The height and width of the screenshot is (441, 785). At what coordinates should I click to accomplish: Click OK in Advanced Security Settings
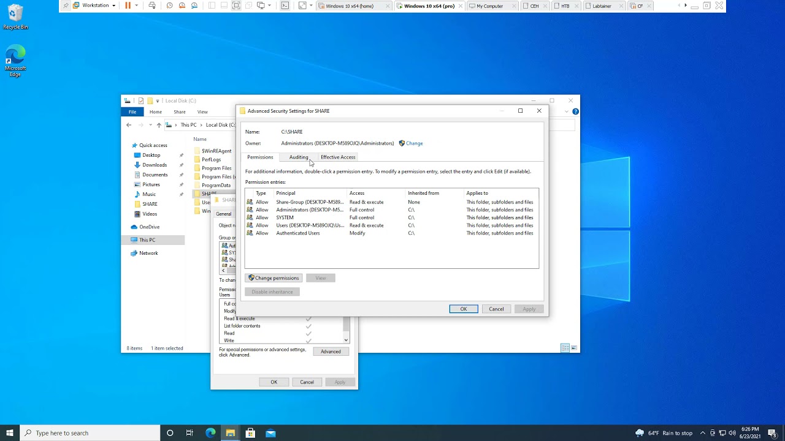464,309
